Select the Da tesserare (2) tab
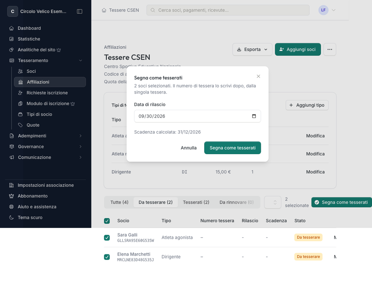The height and width of the screenshot is (289, 372). point(156,202)
